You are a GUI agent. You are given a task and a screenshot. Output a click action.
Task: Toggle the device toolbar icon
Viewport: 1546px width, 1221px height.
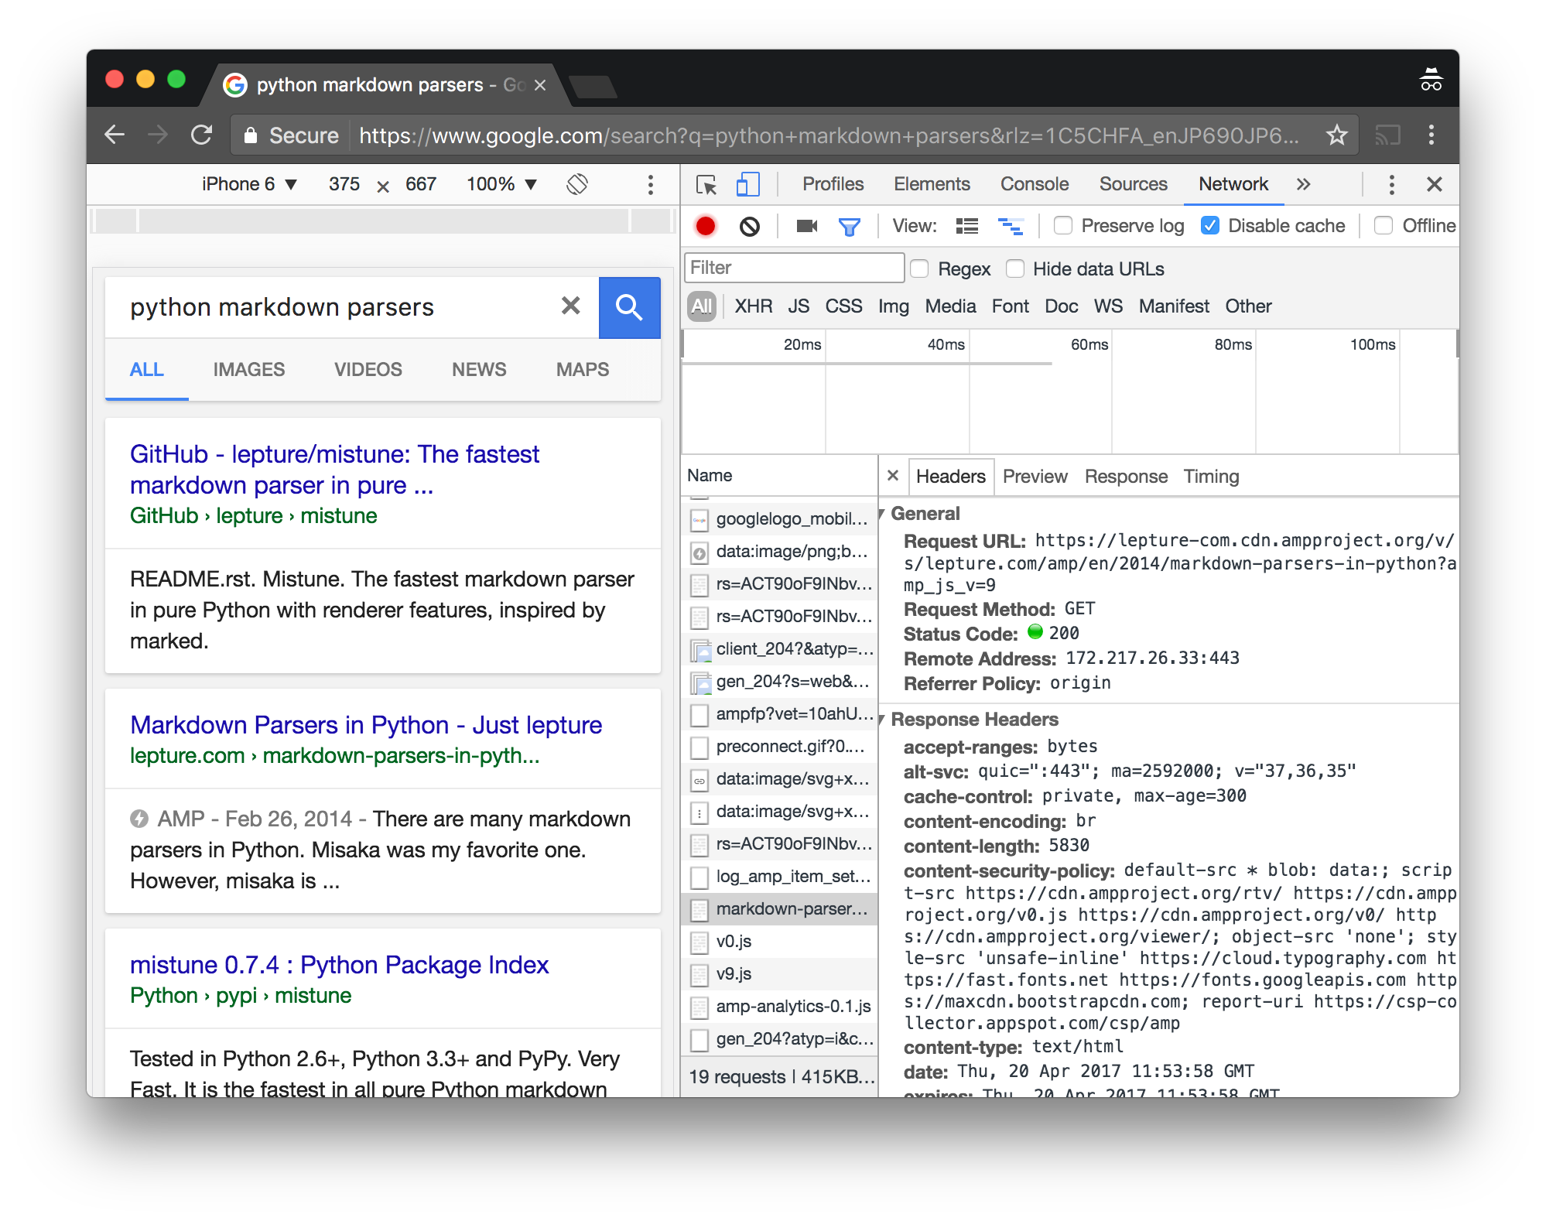pyautogui.click(x=747, y=184)
